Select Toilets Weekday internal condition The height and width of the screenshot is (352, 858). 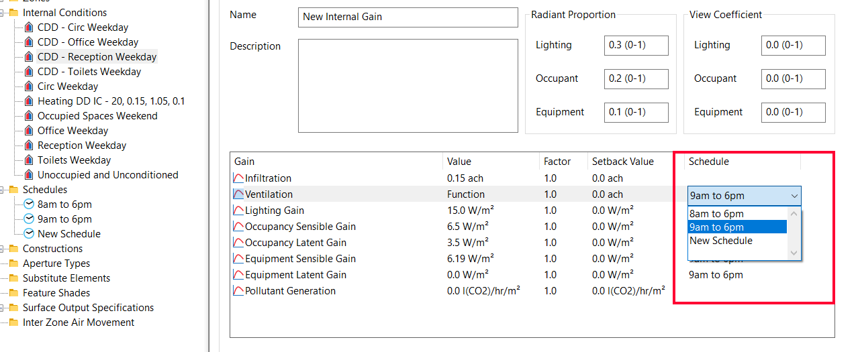click(74, 160)
